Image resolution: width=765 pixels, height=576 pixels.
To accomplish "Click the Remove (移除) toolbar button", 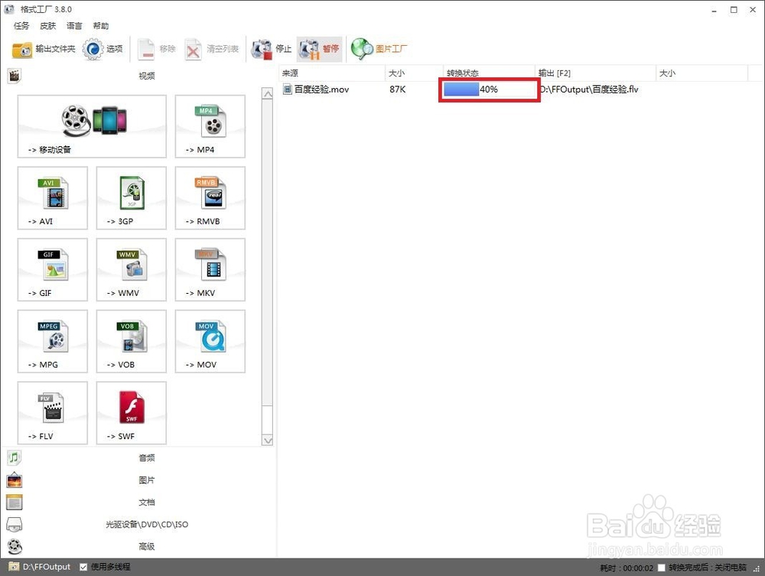I will coord(156,49).
